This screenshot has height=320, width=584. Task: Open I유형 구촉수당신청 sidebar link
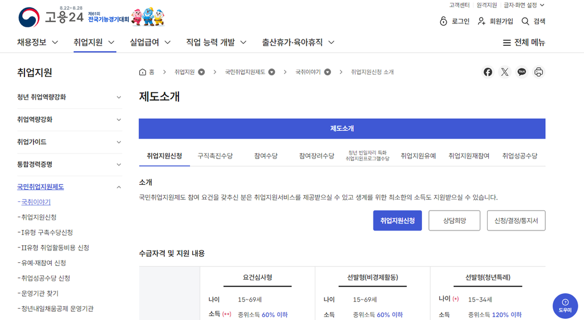tap(47, 233)
